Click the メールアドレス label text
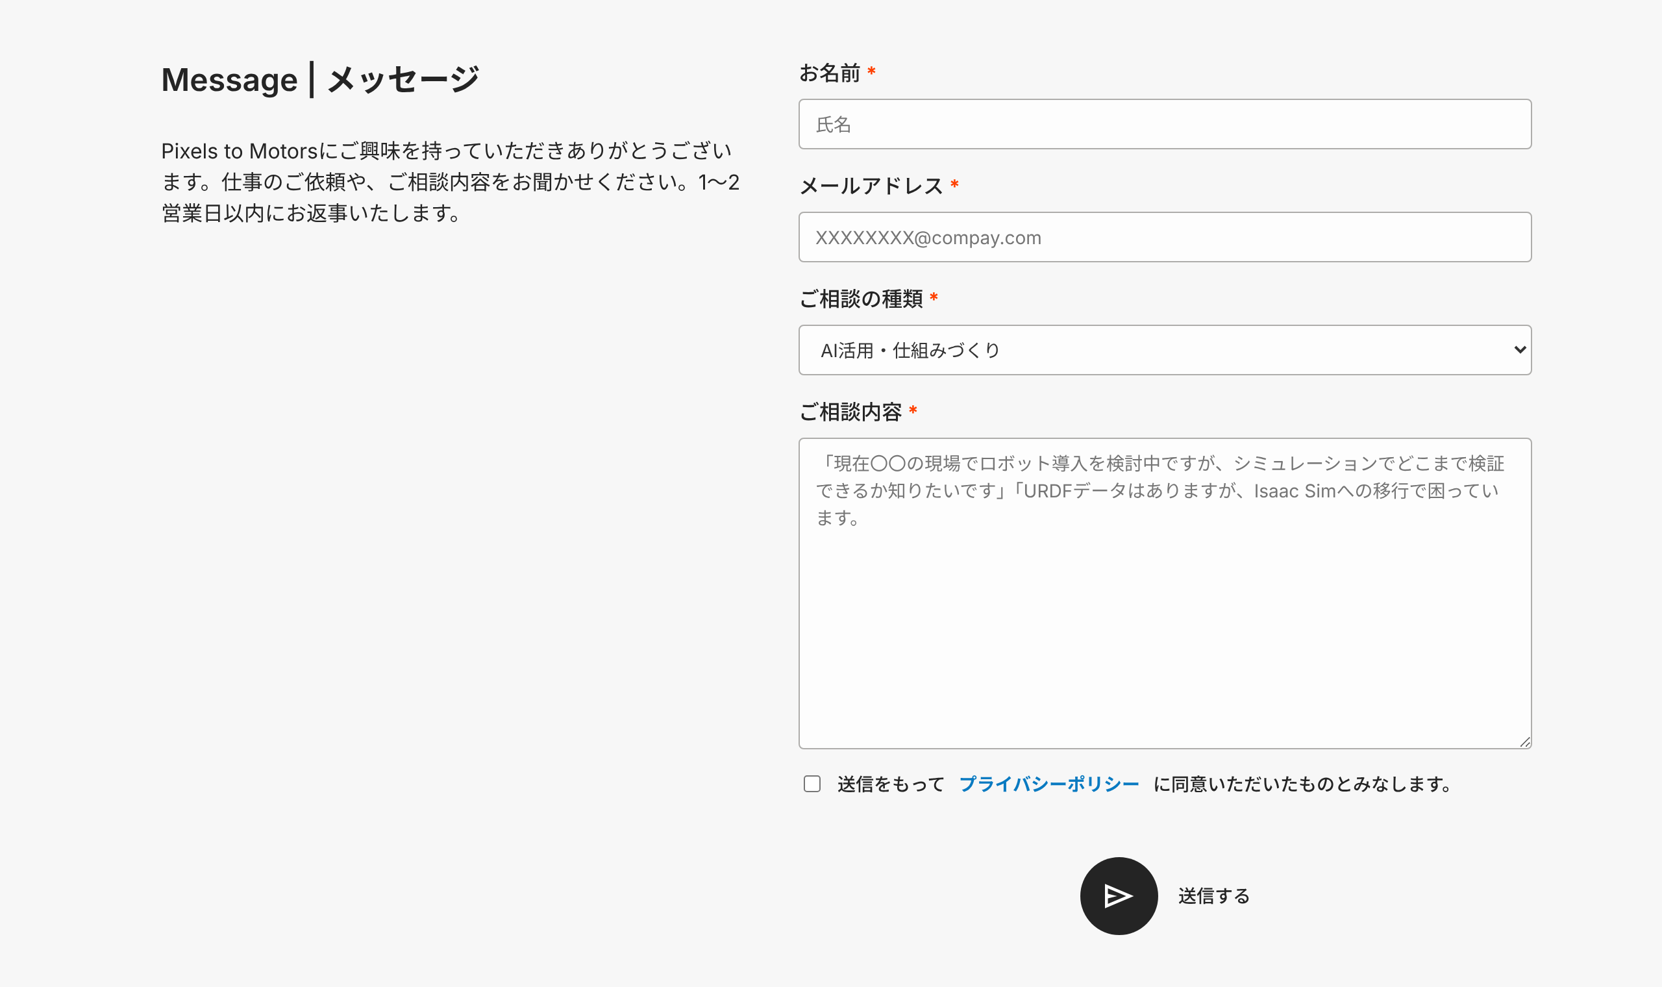Image resolution: width=1662 pixels, height=987 pixels. [871, 186]
